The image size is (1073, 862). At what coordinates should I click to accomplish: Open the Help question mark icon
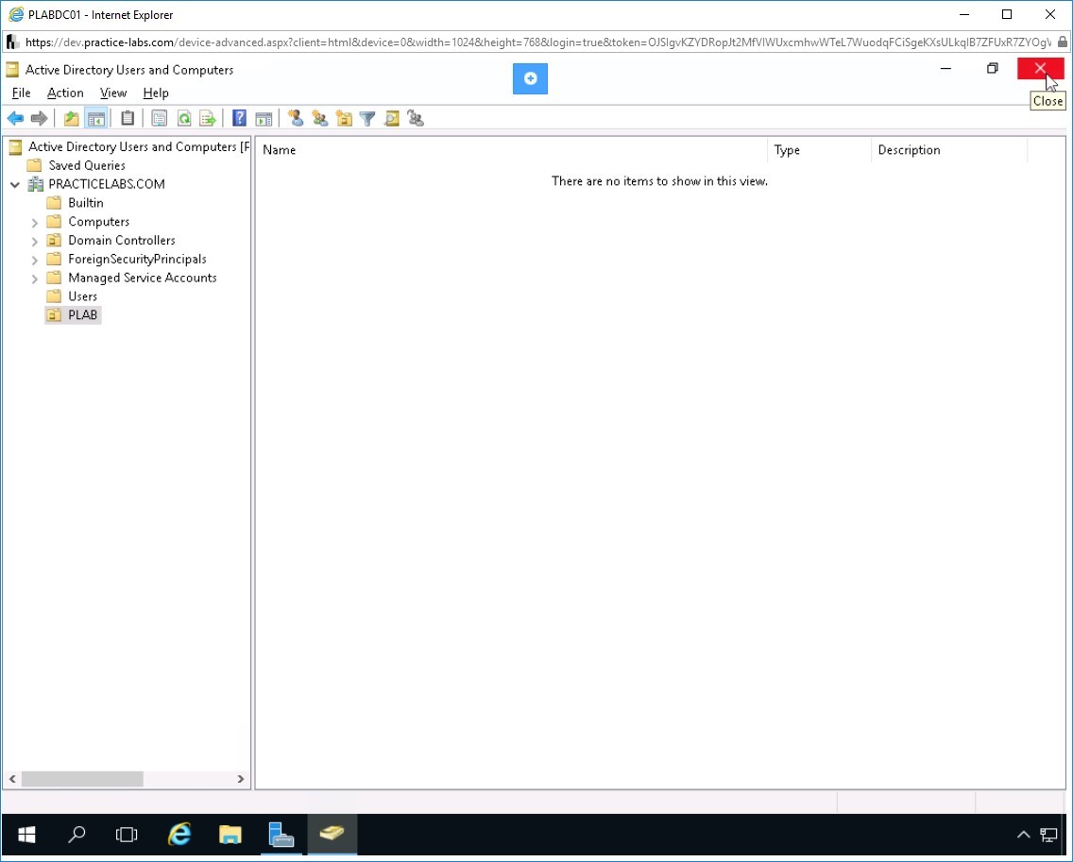(x=239, y=118)
